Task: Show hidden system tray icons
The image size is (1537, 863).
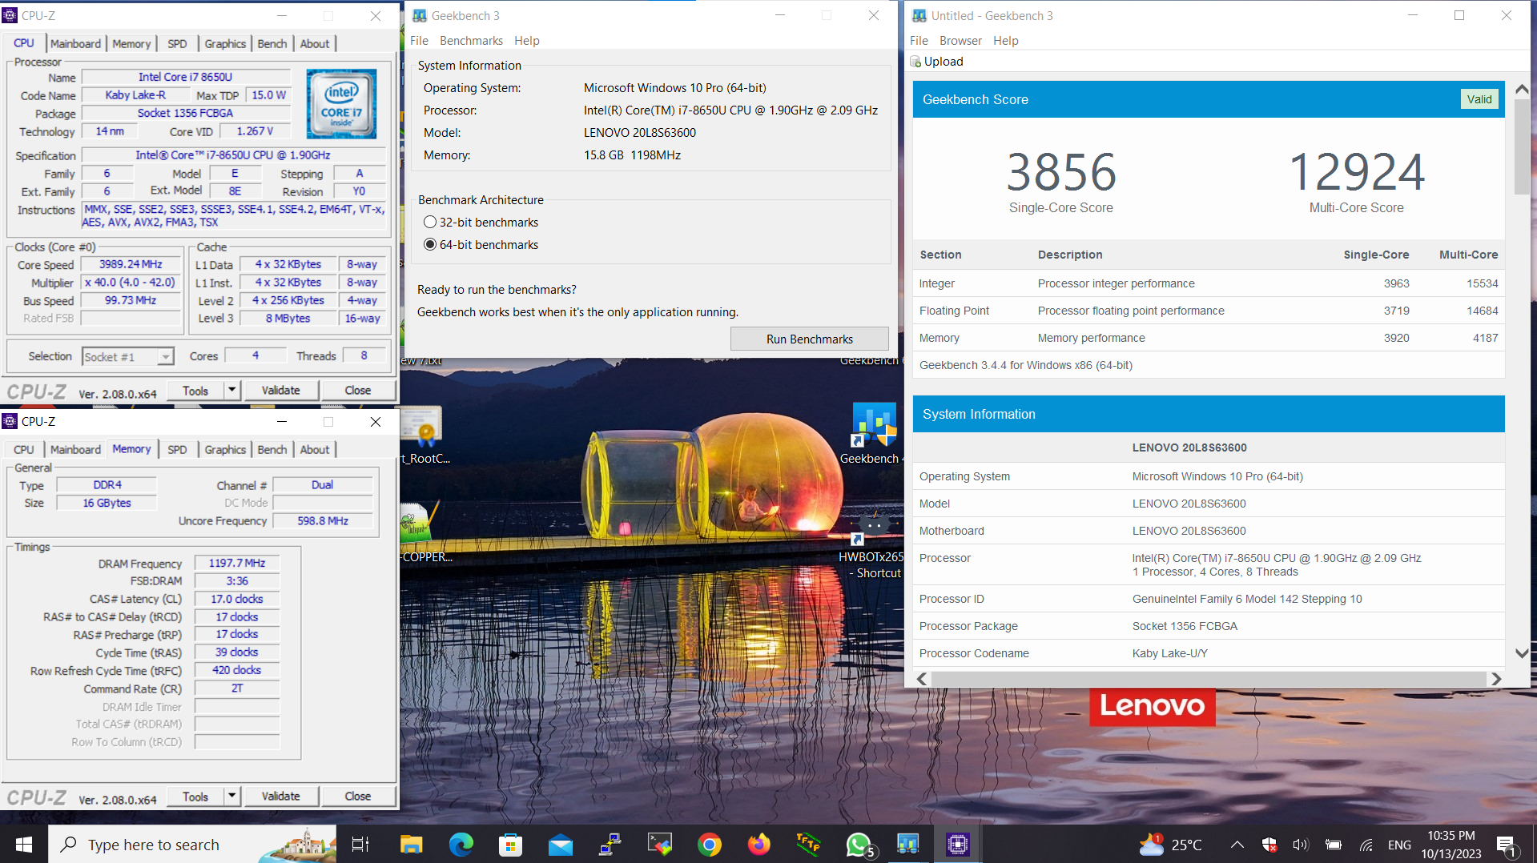Action: coord(1237,845)
